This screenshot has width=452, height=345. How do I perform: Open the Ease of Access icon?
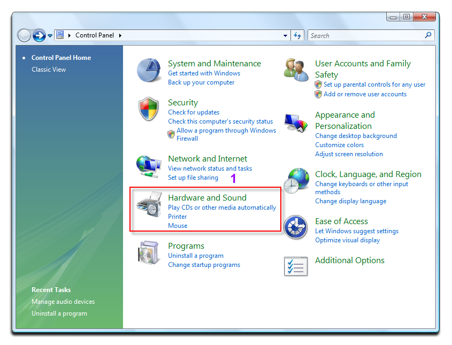click(296, 228)
